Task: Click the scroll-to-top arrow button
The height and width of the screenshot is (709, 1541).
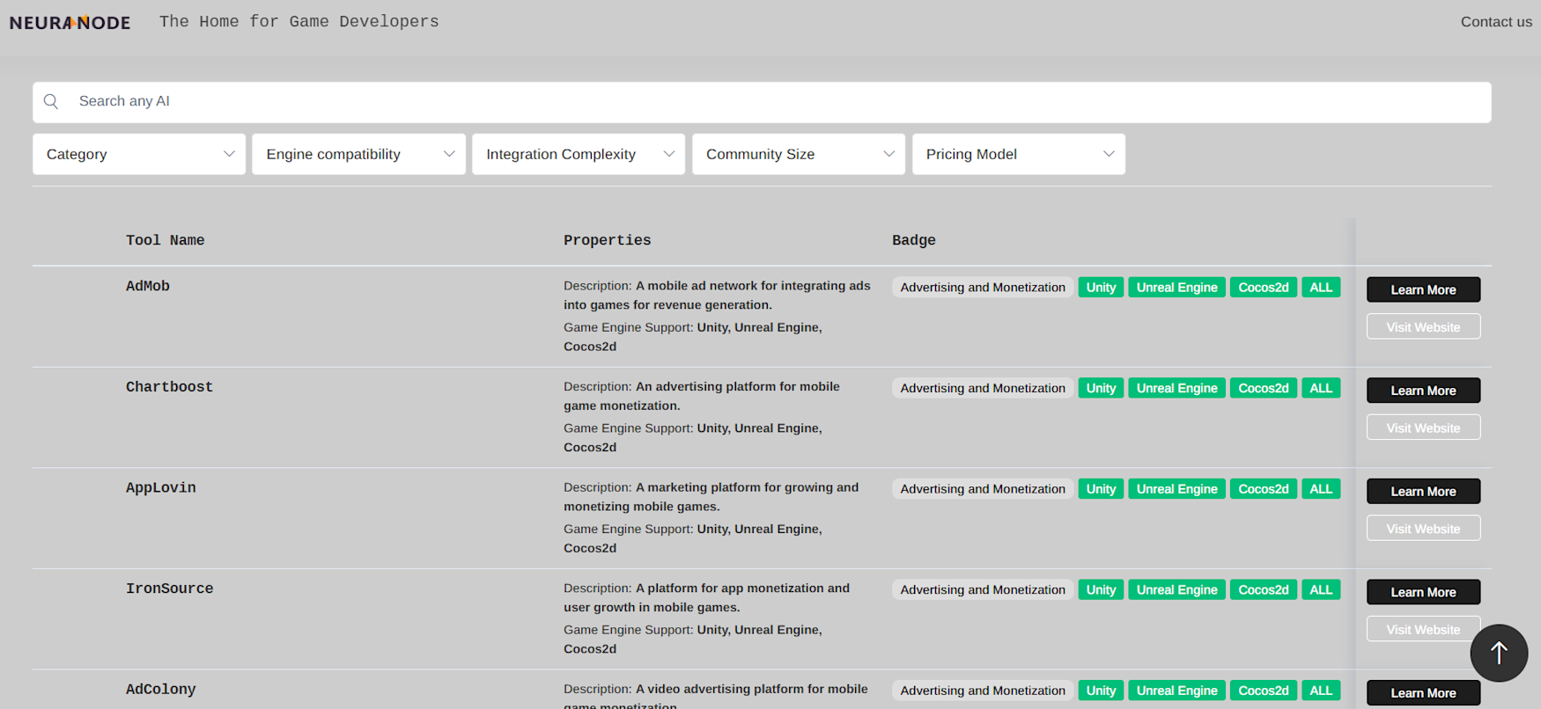Action: [1499, 653]
